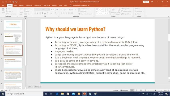This screenshot has height=96, width=170.
Task: Toggle Align Left for paragraph
Action: point(61,13)
